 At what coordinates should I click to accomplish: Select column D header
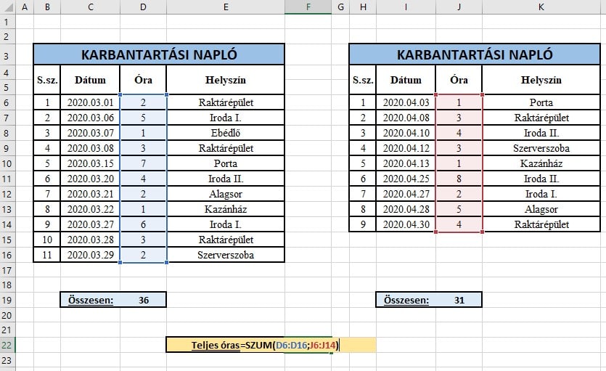click(143, 7)
